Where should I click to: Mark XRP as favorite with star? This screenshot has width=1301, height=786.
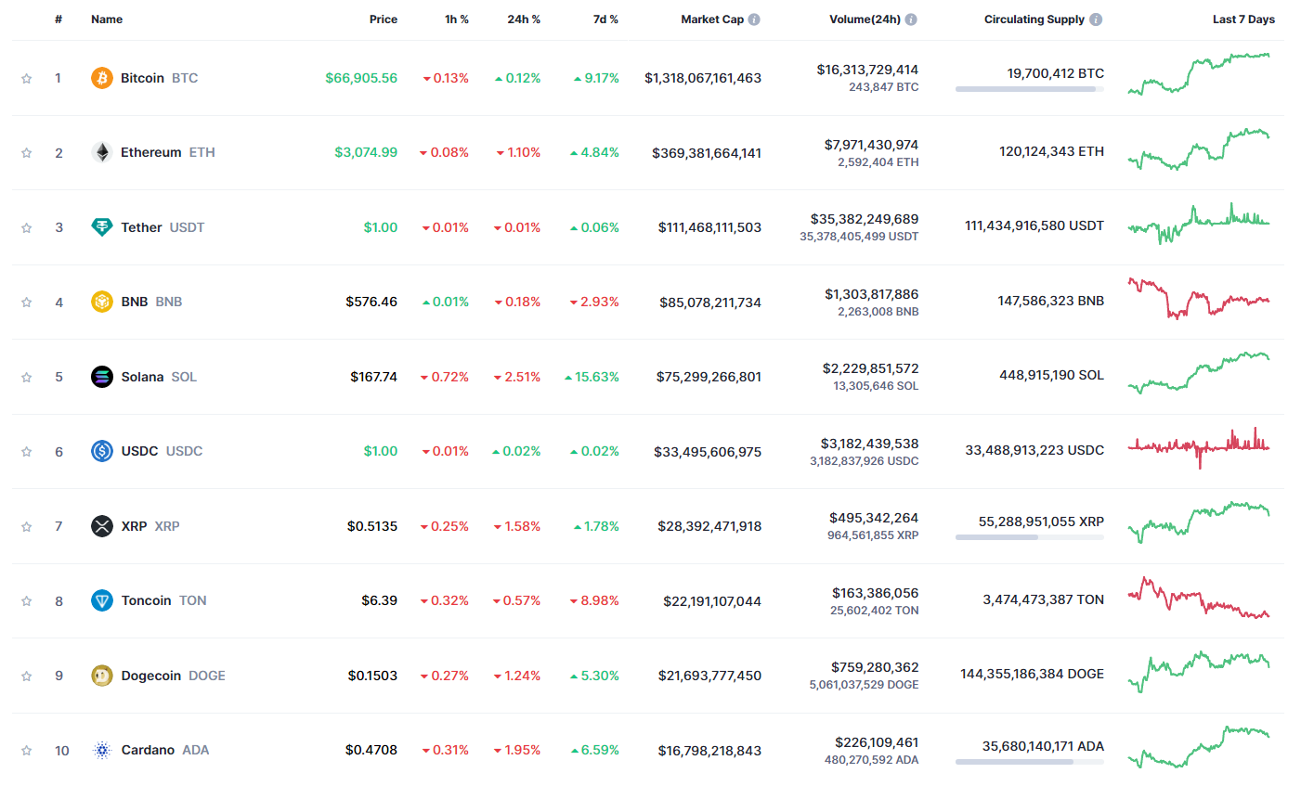(x=27, y=527)
